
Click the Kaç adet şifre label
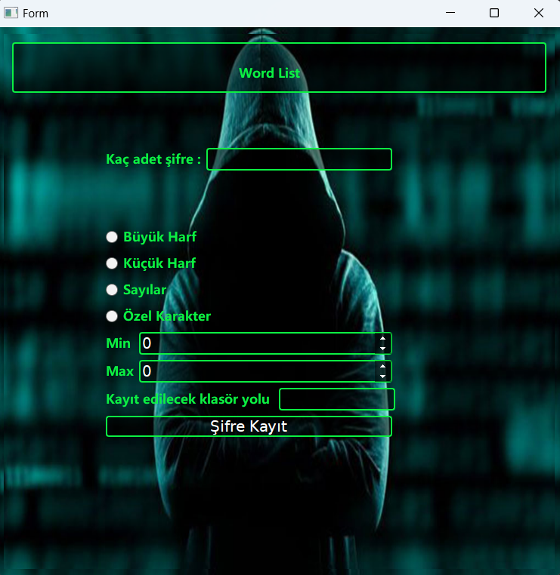(153, 159)
